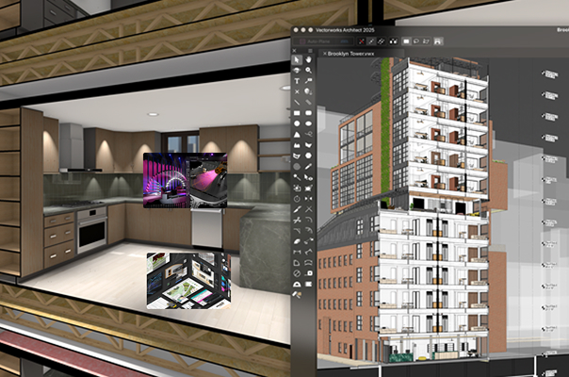Screen dimensions: 569x377
Task: Choose the Zoom magnifier tool
Action: [x=308, y=70]
